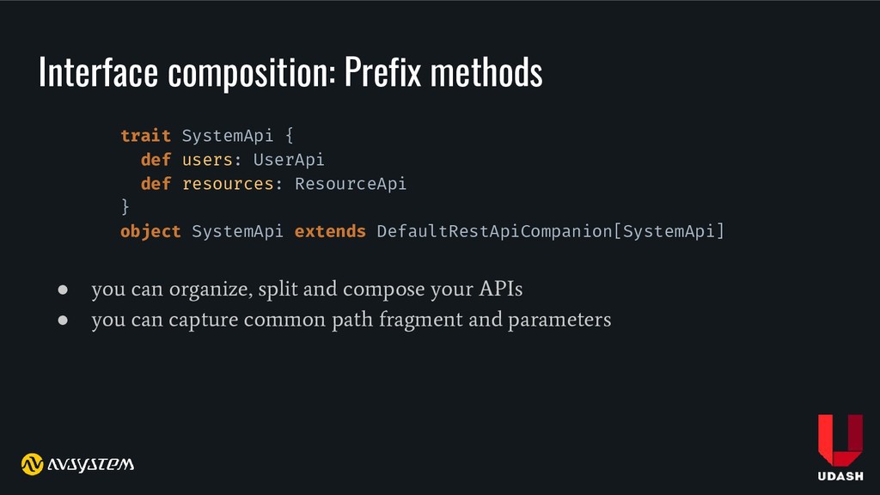Click the closing brace of the trait
This screenshot has height=495, width=880.
[x=125, y=207]
